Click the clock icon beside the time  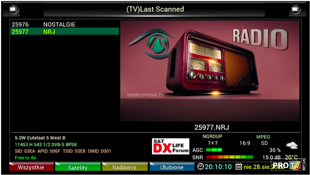coord(201,167)
